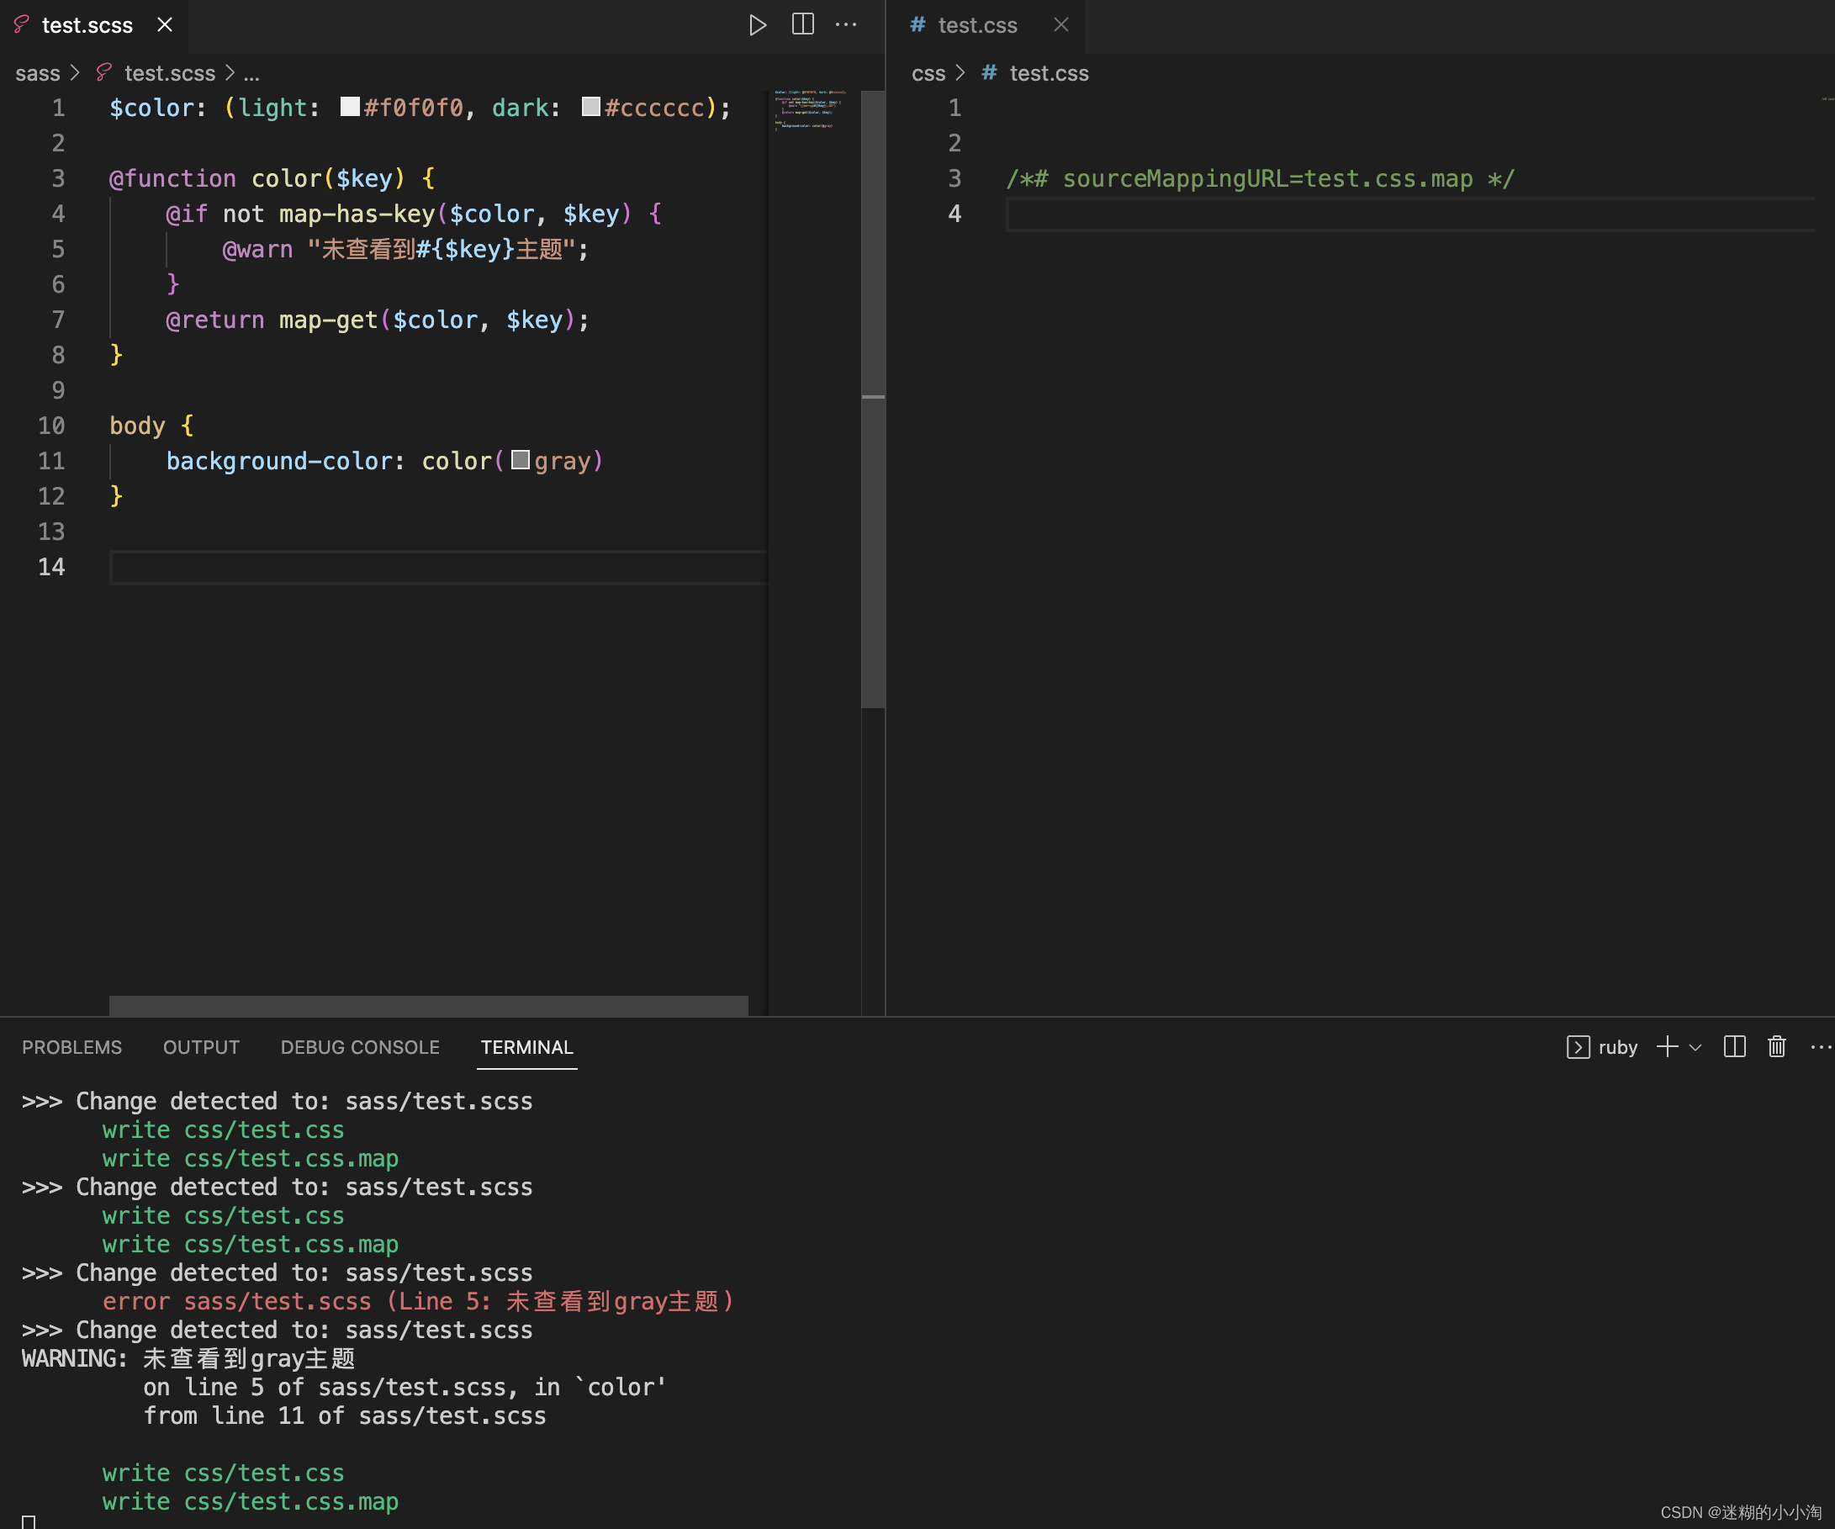Open the terminal launch profile dropdown arrow
Viewport: 1835px width, 1529px height.
point(1695,1047)
